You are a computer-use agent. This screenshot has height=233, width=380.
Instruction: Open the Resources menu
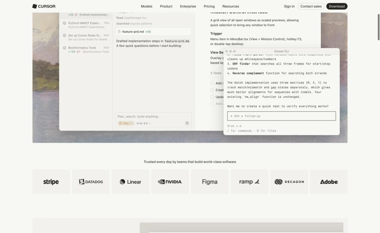pos(231,6)
